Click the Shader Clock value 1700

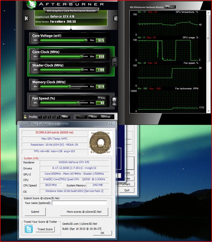[100, 70]
